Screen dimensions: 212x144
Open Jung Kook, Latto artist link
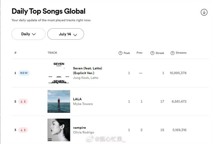tap(85, 78)
